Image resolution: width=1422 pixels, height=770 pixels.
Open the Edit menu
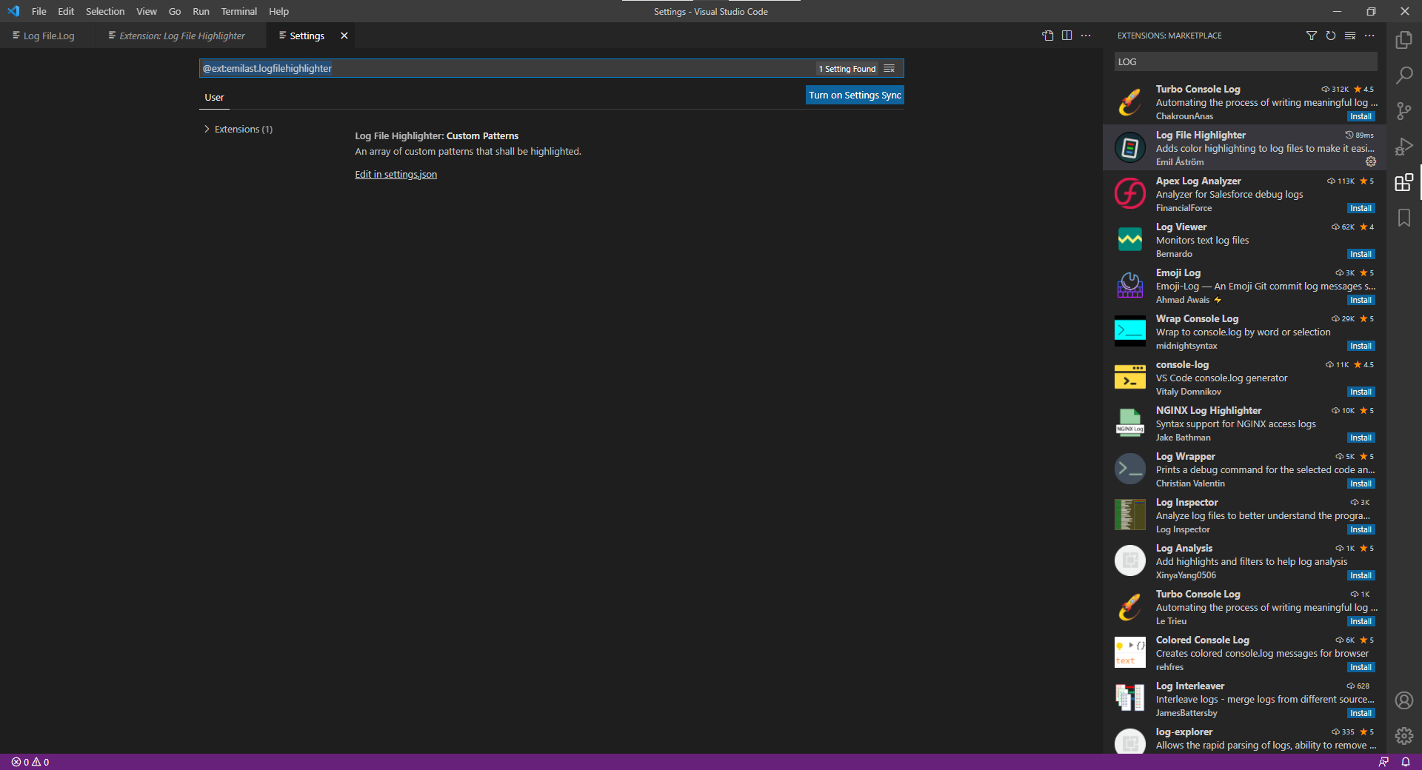[x=66, y=11]
